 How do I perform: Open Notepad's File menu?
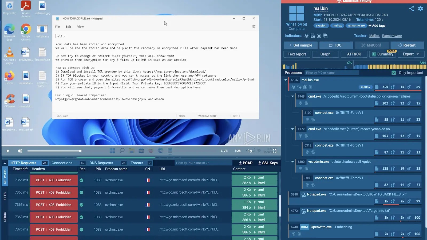pyautogui.click(x=57, y=27)
